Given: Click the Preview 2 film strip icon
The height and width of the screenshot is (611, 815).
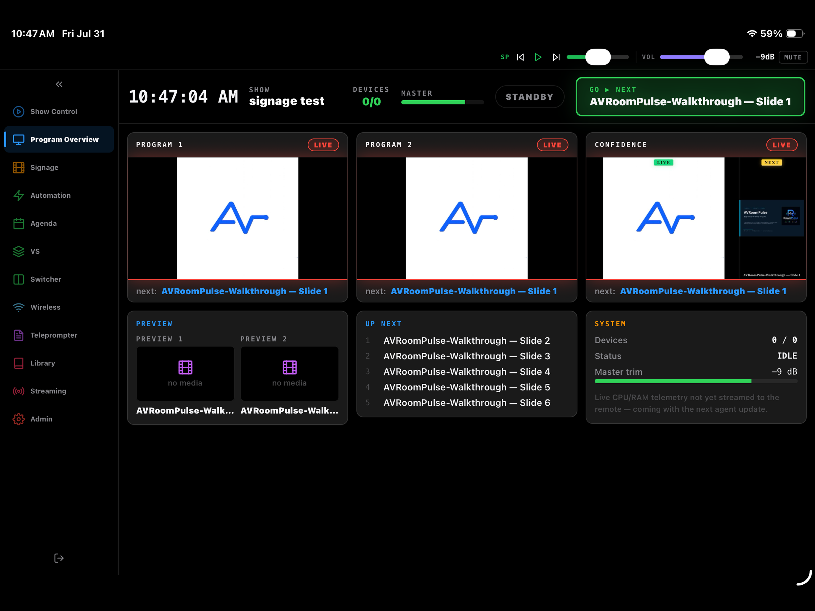Looking at the screenshot, I should 290,367.
